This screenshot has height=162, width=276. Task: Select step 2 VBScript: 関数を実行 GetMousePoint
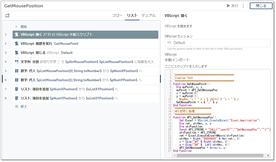pos(85,44)
